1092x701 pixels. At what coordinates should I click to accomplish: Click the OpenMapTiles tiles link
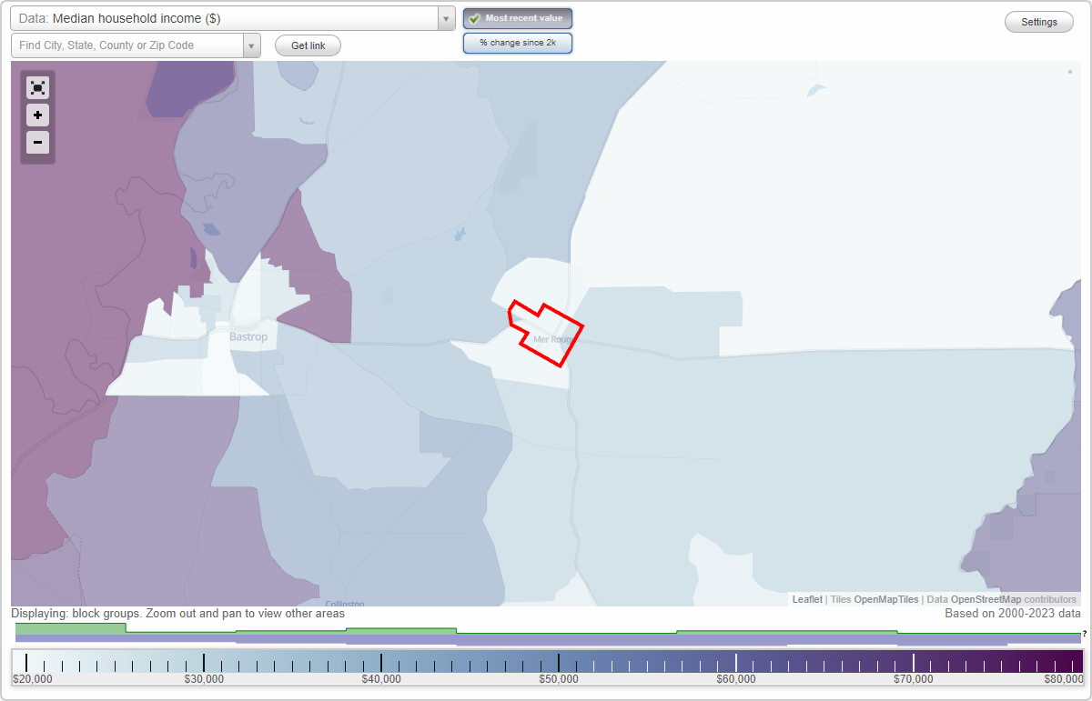(x=886, y=599)
